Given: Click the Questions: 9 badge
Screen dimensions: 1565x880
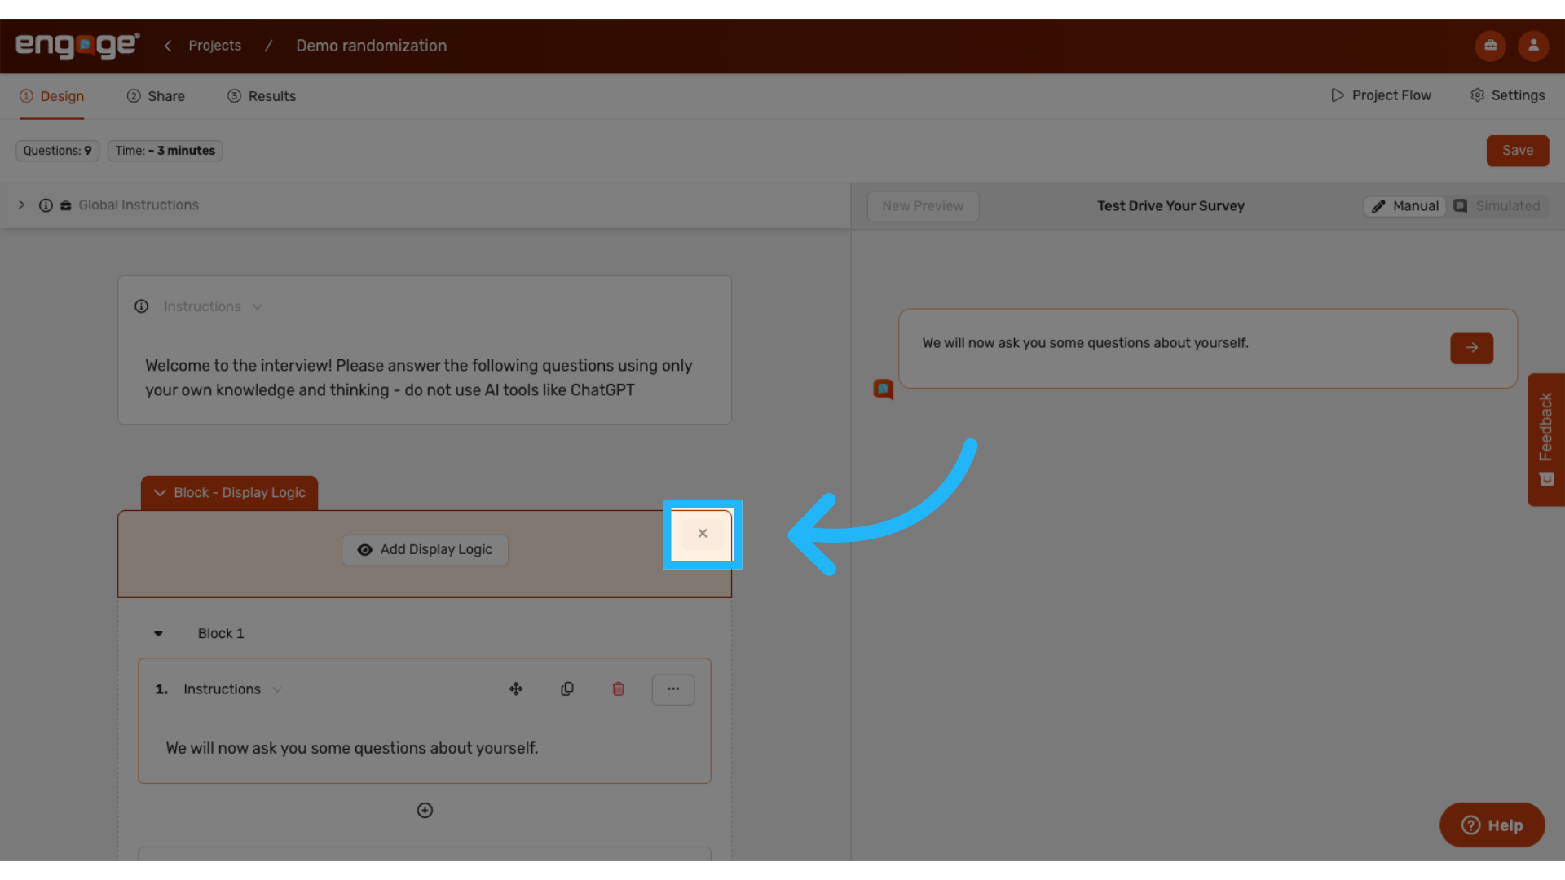Looking at the screenshot, I should point(58,151).
